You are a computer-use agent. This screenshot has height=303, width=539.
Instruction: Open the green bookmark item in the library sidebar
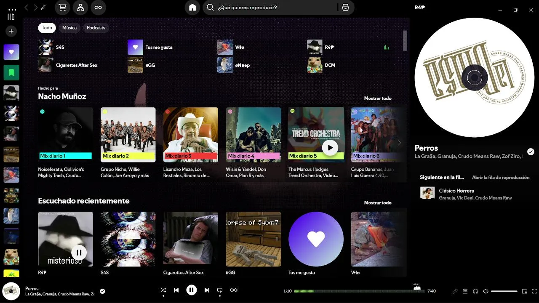point(11,73)
